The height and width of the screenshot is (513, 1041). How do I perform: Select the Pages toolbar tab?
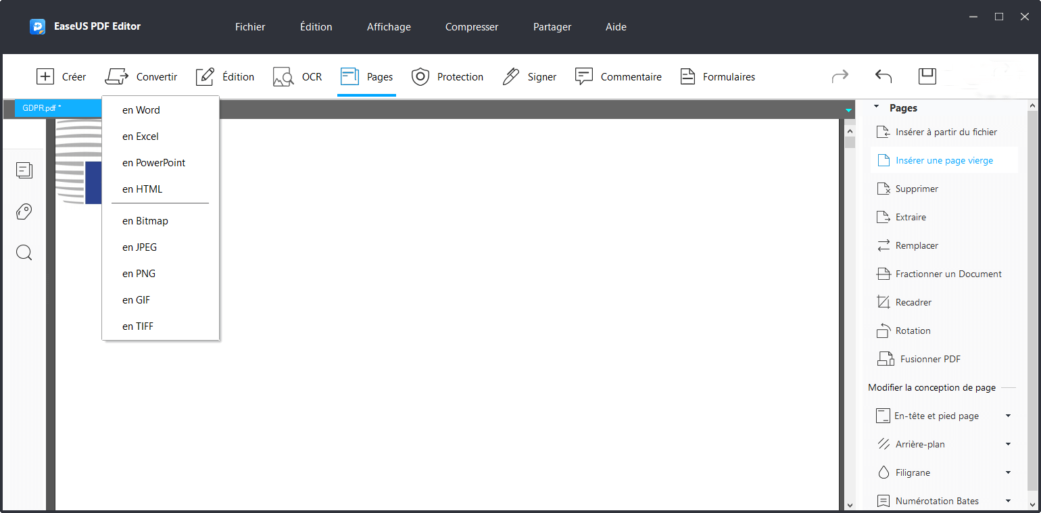click(x=366, y=76)
